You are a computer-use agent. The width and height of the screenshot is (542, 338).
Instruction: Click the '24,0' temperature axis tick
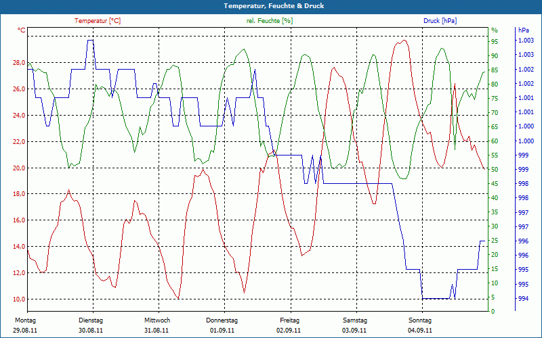20,115
